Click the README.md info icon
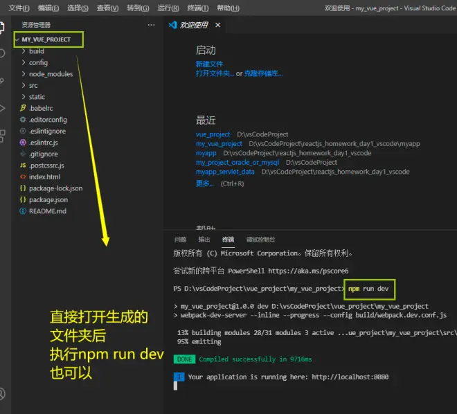457x414 pixels. tap(23, 211)
